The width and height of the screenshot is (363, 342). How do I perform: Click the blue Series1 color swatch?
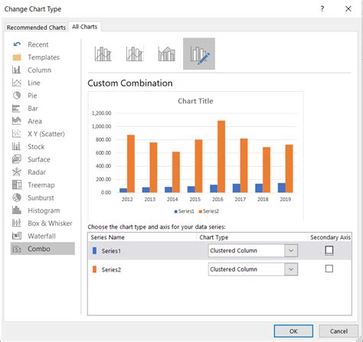click(x=94, y=251)
